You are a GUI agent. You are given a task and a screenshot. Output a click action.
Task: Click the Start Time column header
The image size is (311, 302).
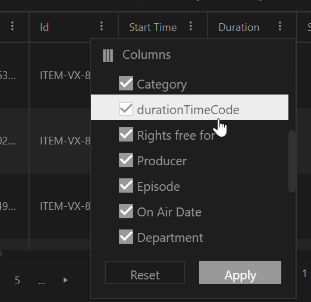(153, 27)
